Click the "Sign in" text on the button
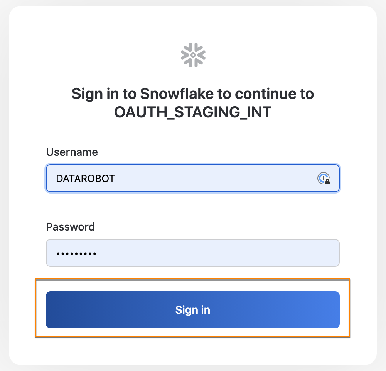 [x=193, y=310]
